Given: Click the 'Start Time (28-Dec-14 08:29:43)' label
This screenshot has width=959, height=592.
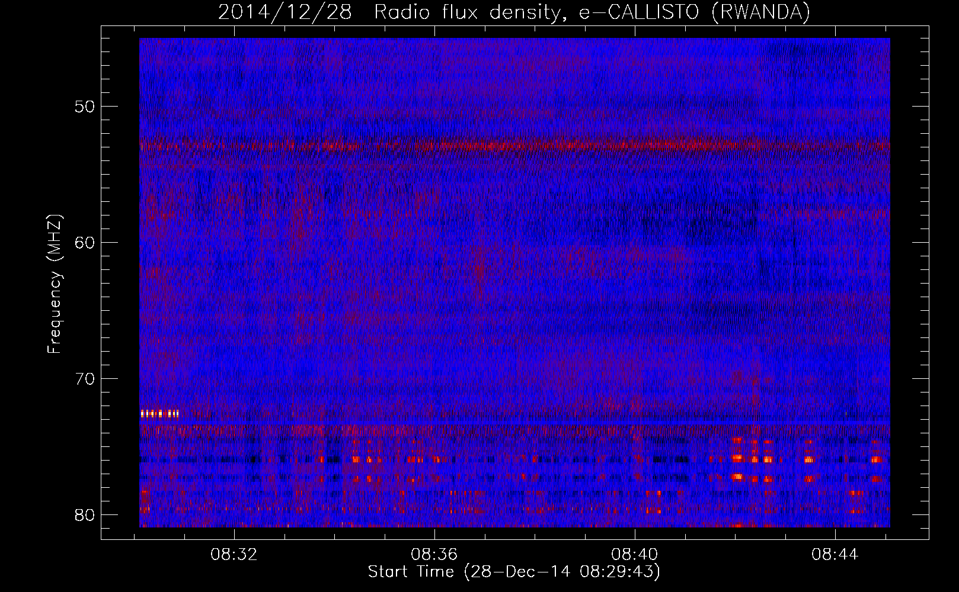Looking at the screenshot, I should [x=514, y=572].
